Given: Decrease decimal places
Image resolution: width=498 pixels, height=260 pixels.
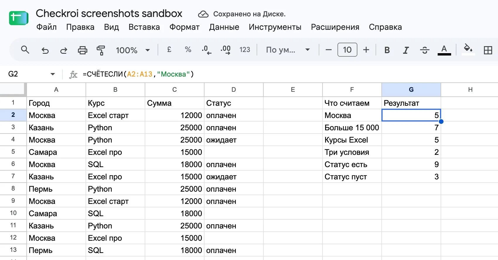Looking at the screenshot, I should (207, 50).
